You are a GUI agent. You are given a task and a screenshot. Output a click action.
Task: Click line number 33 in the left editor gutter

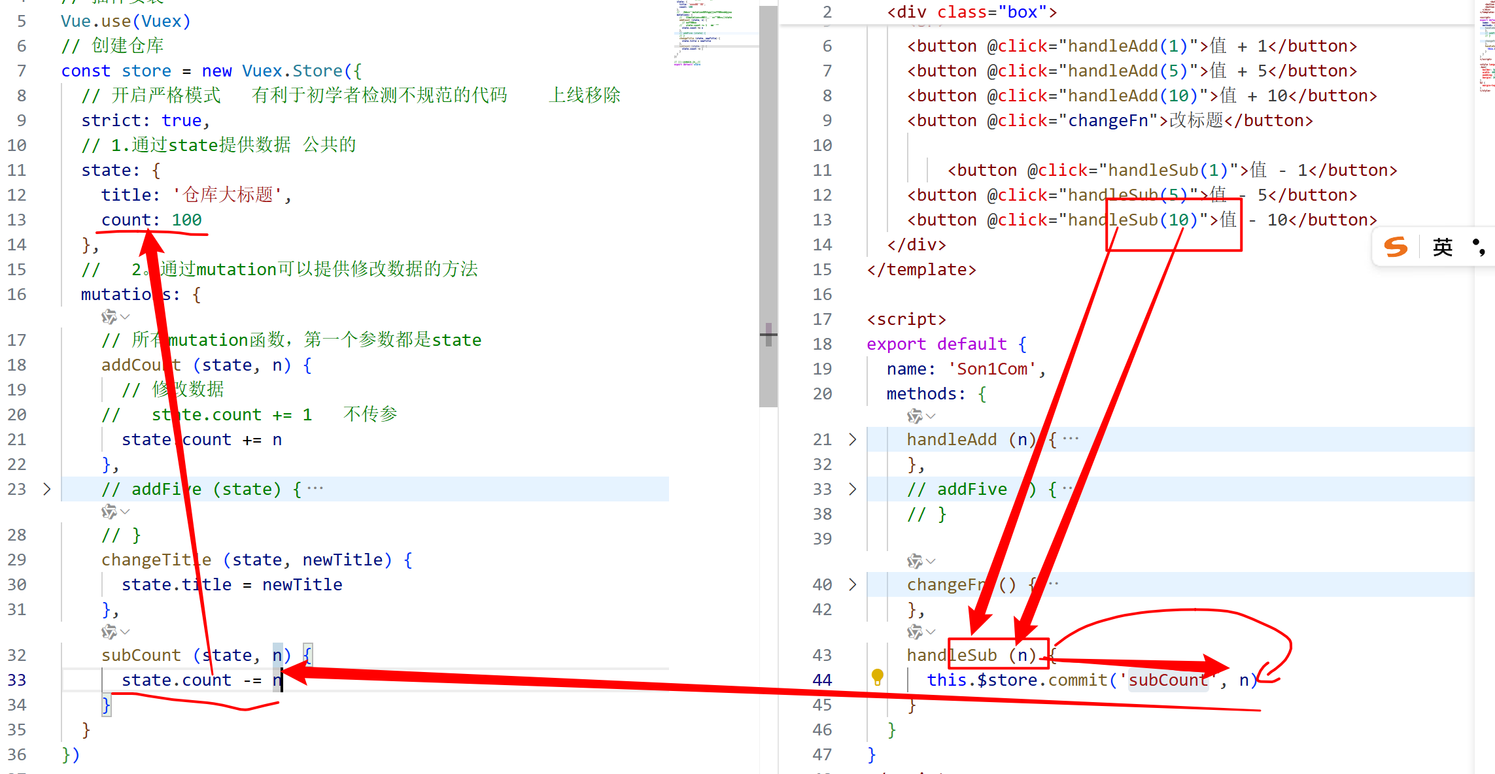click(x=18, y=680)
